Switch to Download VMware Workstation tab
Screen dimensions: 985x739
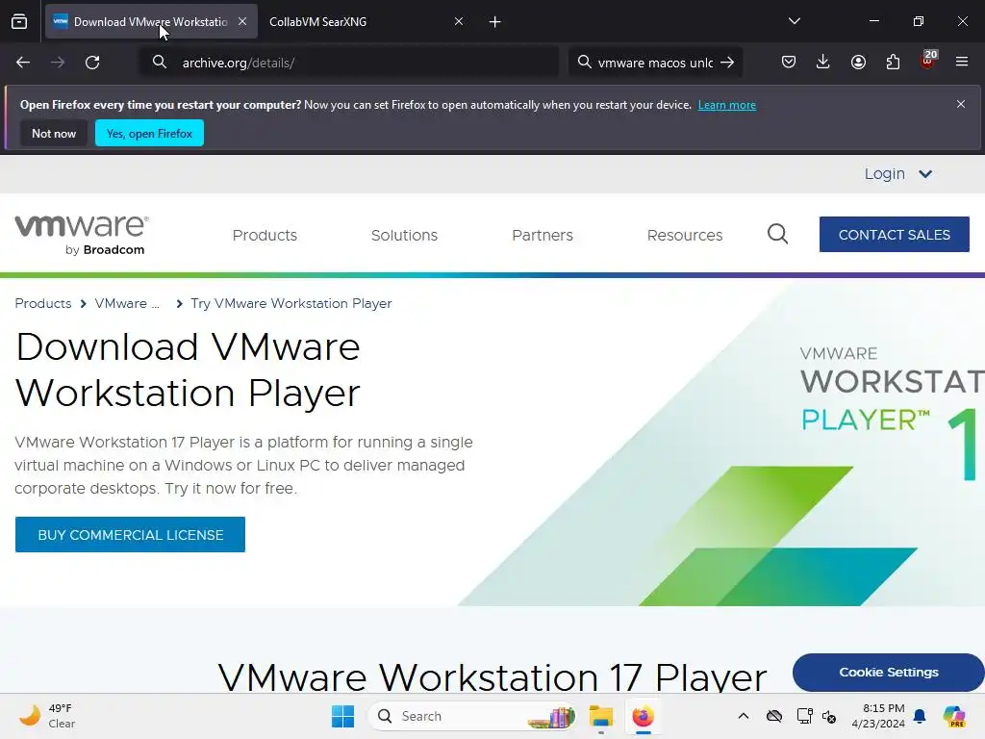[x=151, y=22]
